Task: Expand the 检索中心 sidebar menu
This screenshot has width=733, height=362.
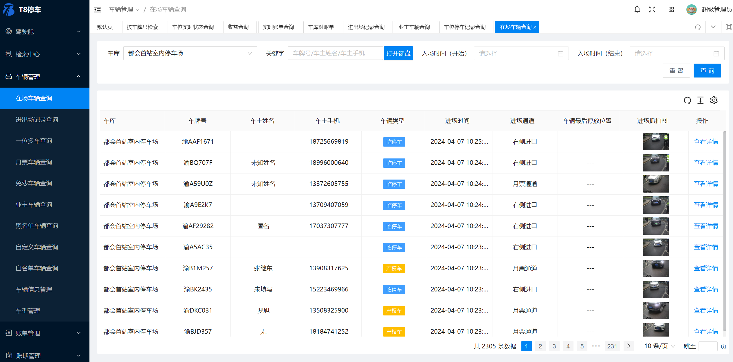Action: 45,54
